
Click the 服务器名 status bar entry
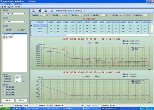pyautogui.click(x=52, y=105)
